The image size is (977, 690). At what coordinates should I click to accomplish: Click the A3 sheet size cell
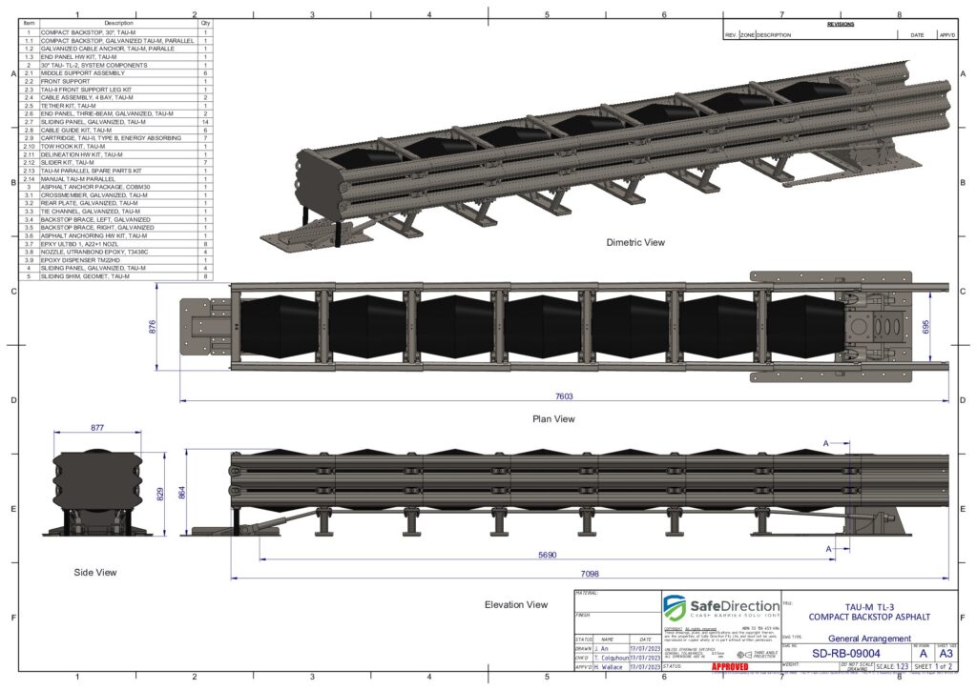(x=946, y=654)
